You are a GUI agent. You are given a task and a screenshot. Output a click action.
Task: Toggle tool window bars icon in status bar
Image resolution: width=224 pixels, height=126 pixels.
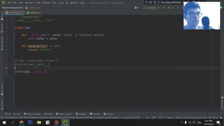point(2,118)
